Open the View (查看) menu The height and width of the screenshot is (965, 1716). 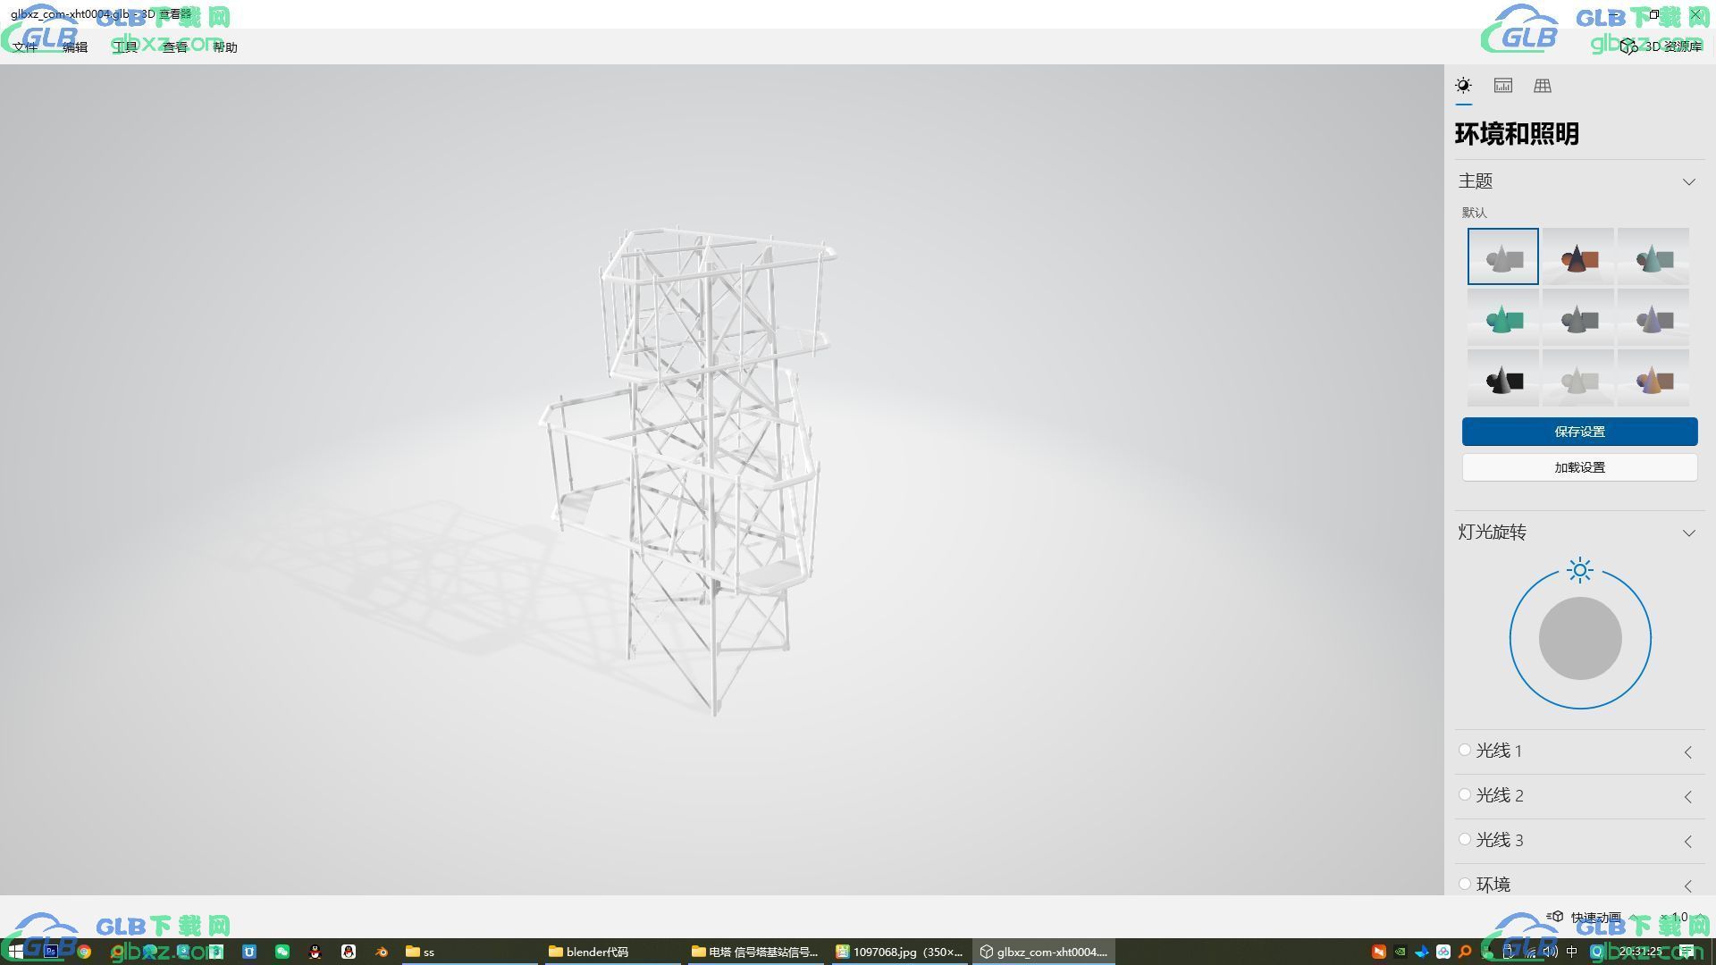tap(175, 47)
